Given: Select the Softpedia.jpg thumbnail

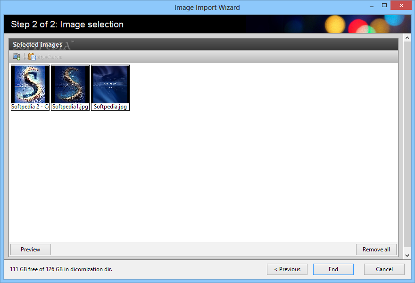Looking at the screenshot, I should click(110, 88).
